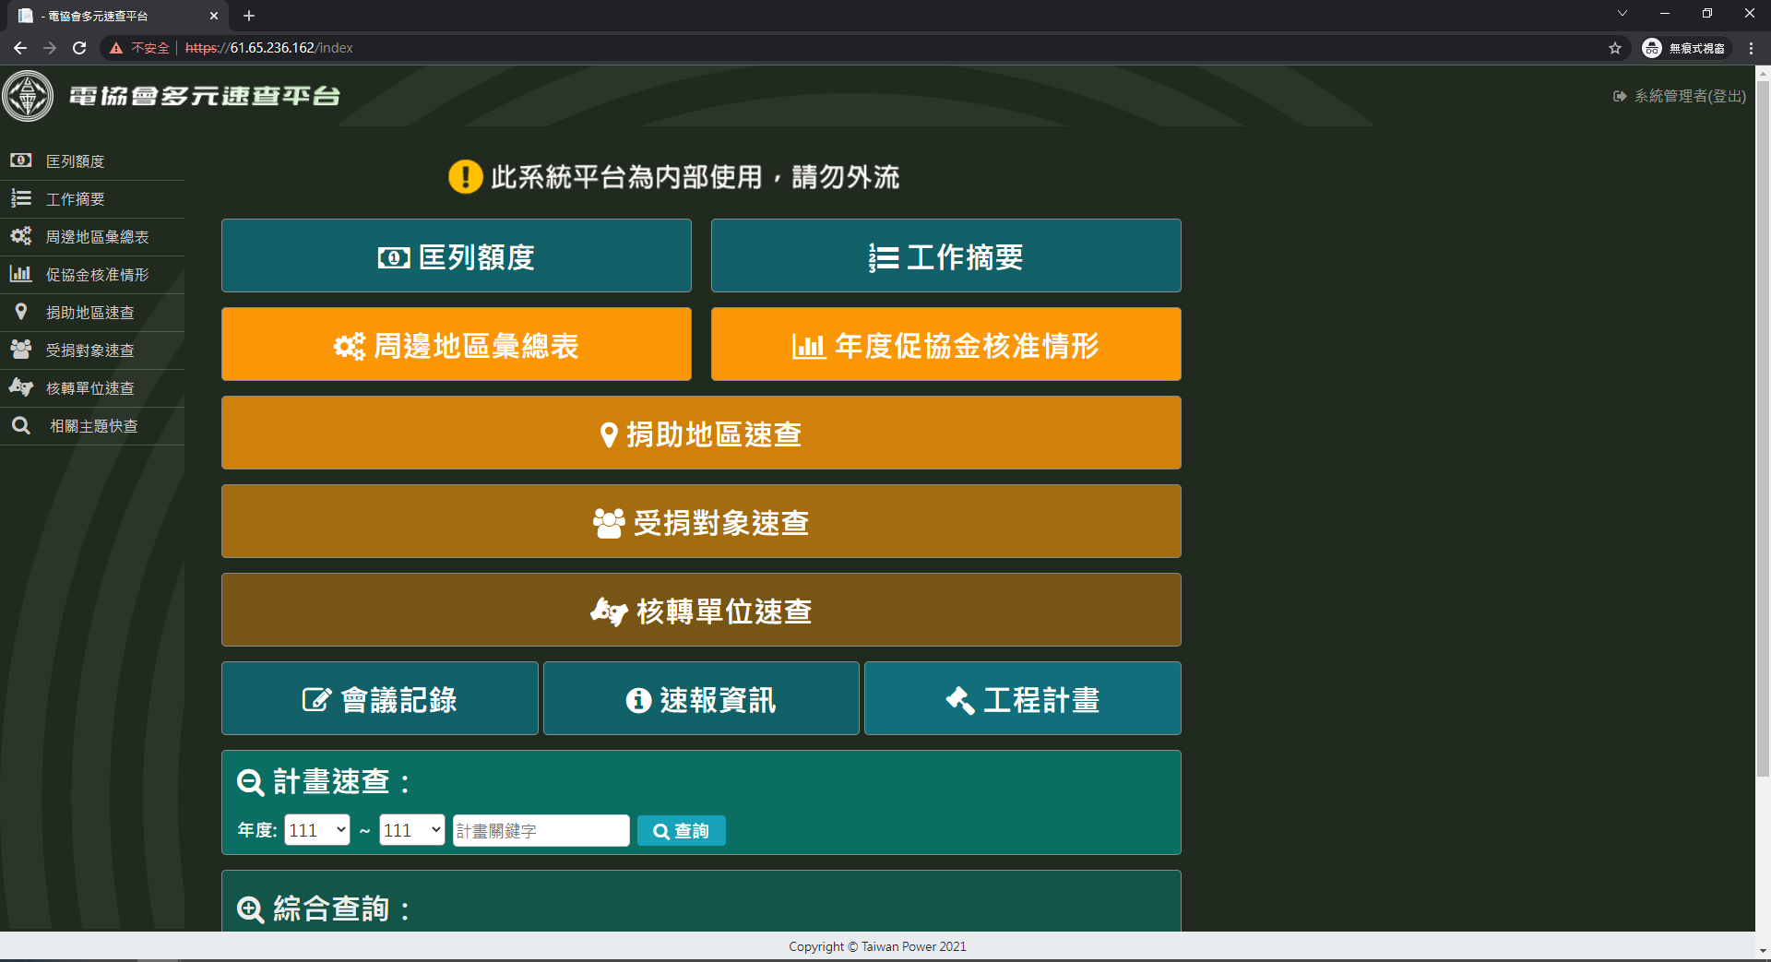
Task: Go back using the browser back arrow
Action: click(20, 48)
